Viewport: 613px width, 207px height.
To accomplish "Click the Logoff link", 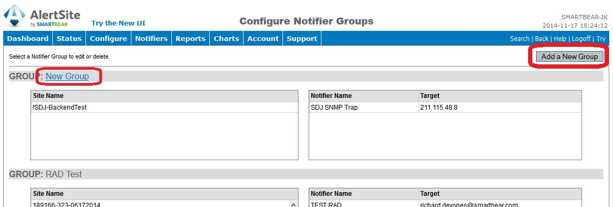I will 581,39.
